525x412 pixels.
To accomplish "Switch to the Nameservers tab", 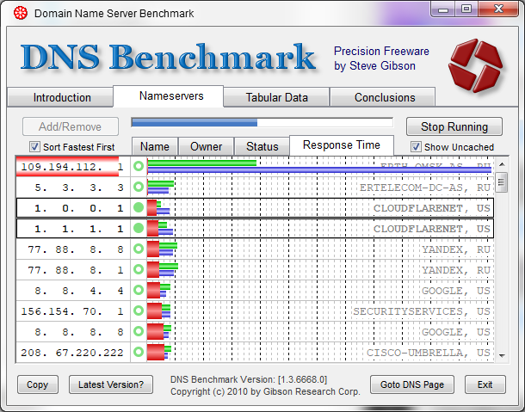I will pos(169,96).
